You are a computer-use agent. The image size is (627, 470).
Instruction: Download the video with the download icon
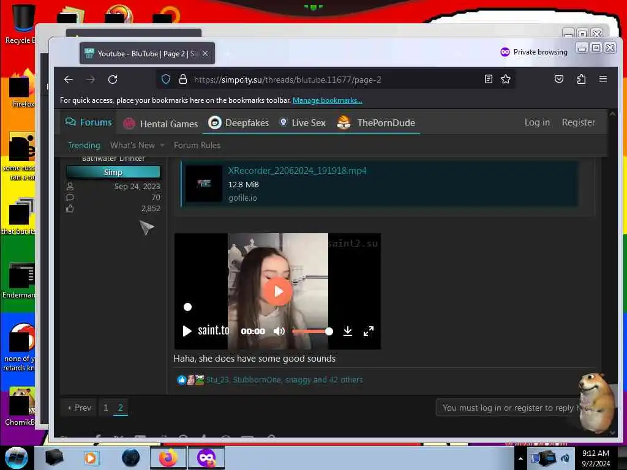348,331
